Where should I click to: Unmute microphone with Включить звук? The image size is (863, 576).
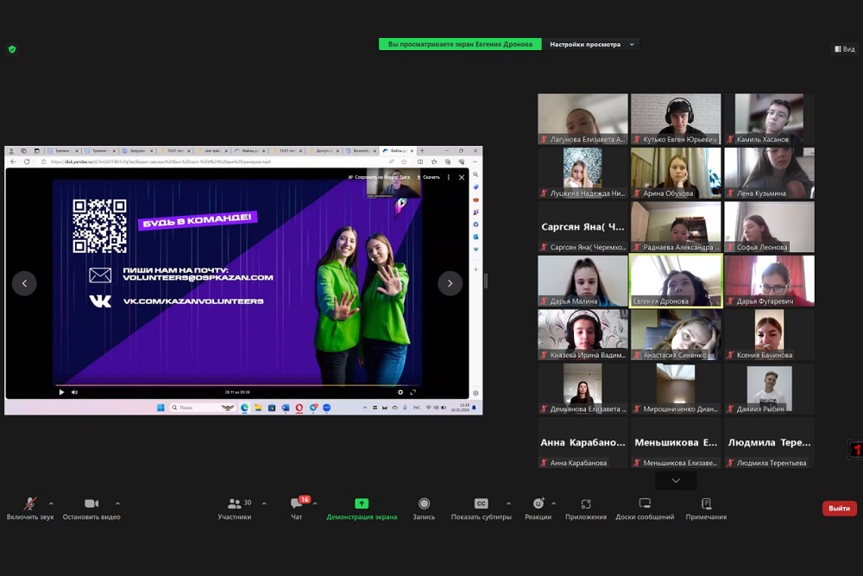pyautogui.click(x=30, y=503)
